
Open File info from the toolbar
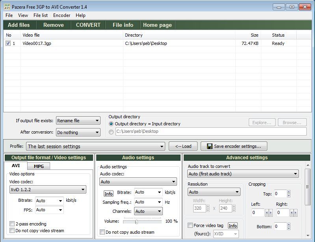coord(123,25)
